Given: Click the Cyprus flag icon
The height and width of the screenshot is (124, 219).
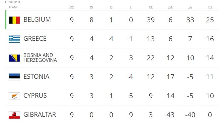Looking at the screenshot, I should 14,96.
